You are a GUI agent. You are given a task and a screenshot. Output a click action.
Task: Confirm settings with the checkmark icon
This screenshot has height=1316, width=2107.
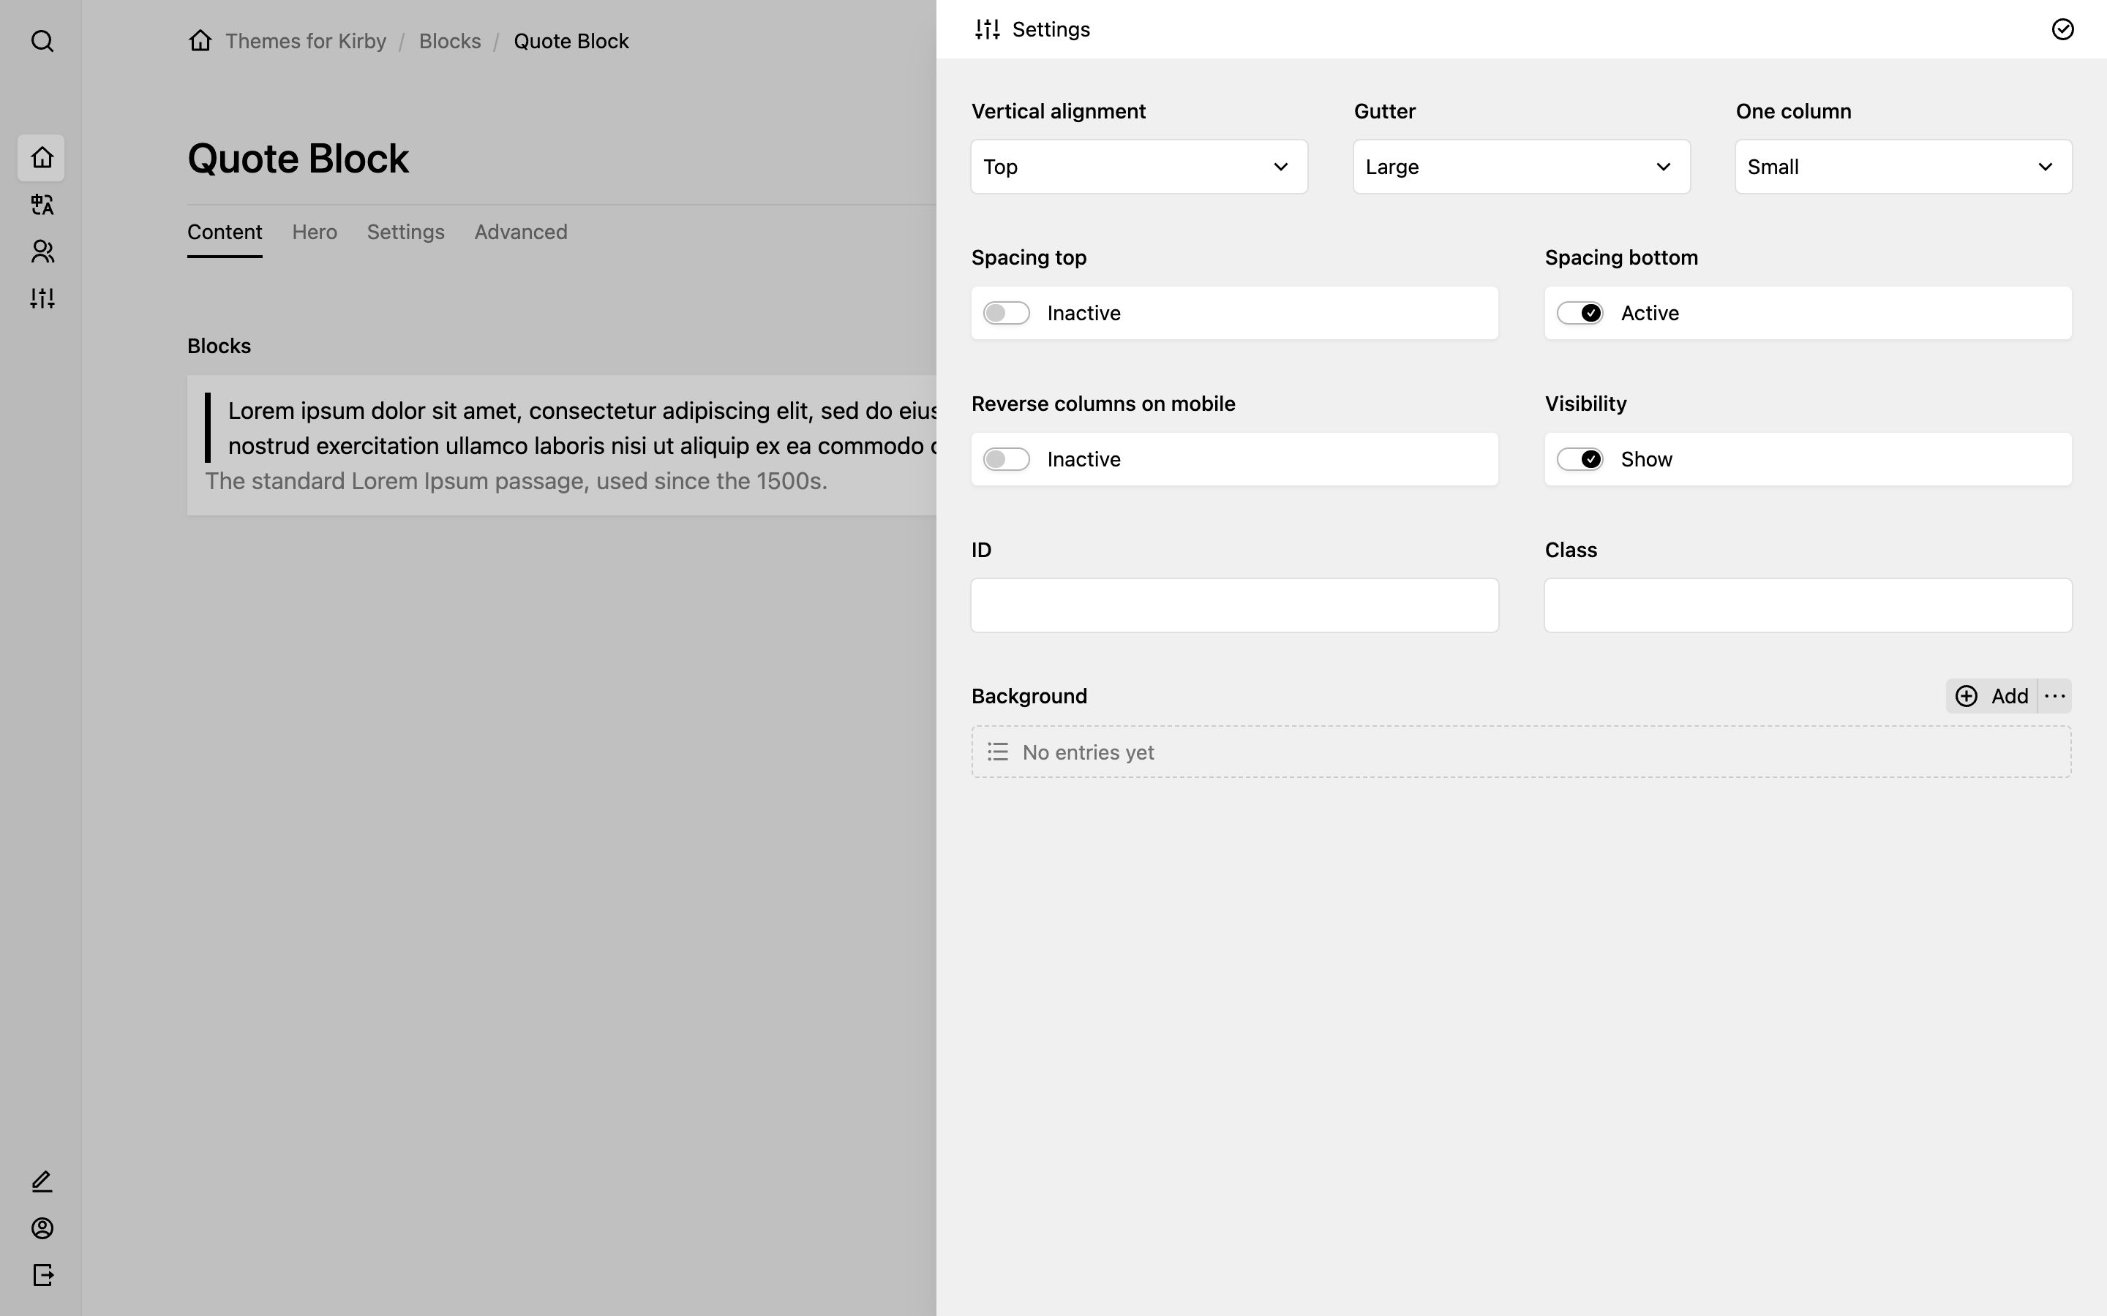pyautogui.click(x=2062, y=29)
